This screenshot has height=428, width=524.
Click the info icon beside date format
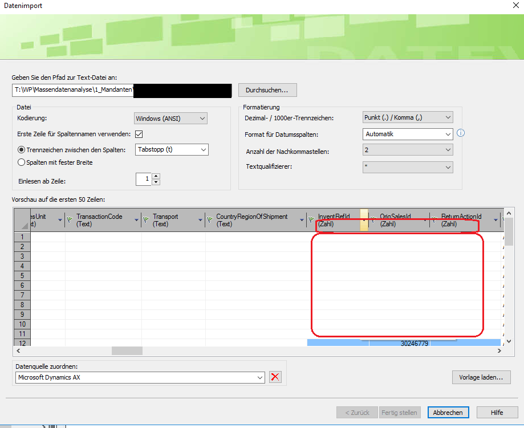tap(461, 133)
